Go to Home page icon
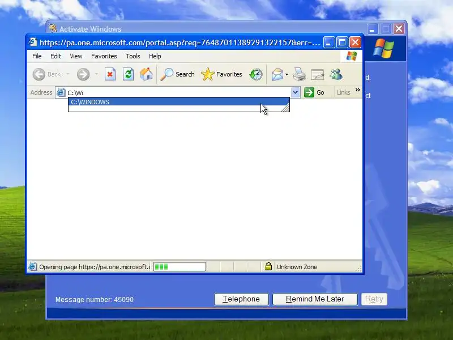Screen dimensions: 453x340 point(146,74)
